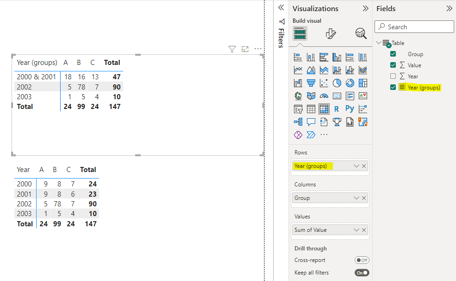Screen dimensions: 456x281
Task: Check the Year field checkbox
Action: pyautogui.click(x=393, y=76)
